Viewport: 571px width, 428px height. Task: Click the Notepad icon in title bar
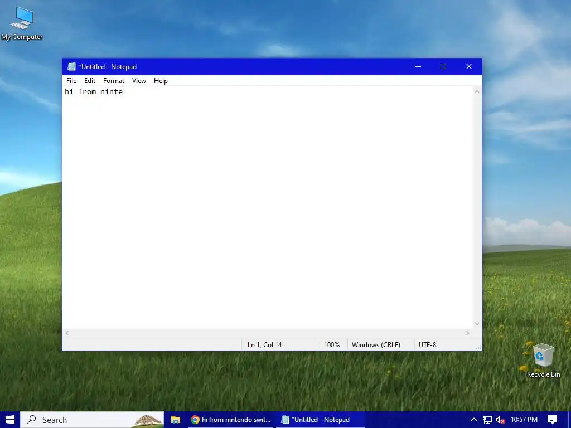71,67
